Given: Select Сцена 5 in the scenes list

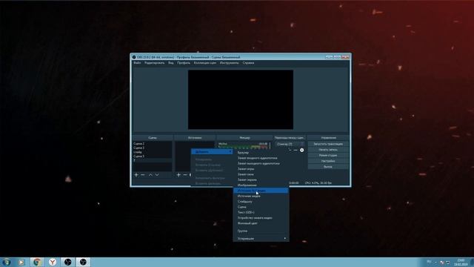Looking at the screenshot, I should pyautogui.click(x=153, y=156).
